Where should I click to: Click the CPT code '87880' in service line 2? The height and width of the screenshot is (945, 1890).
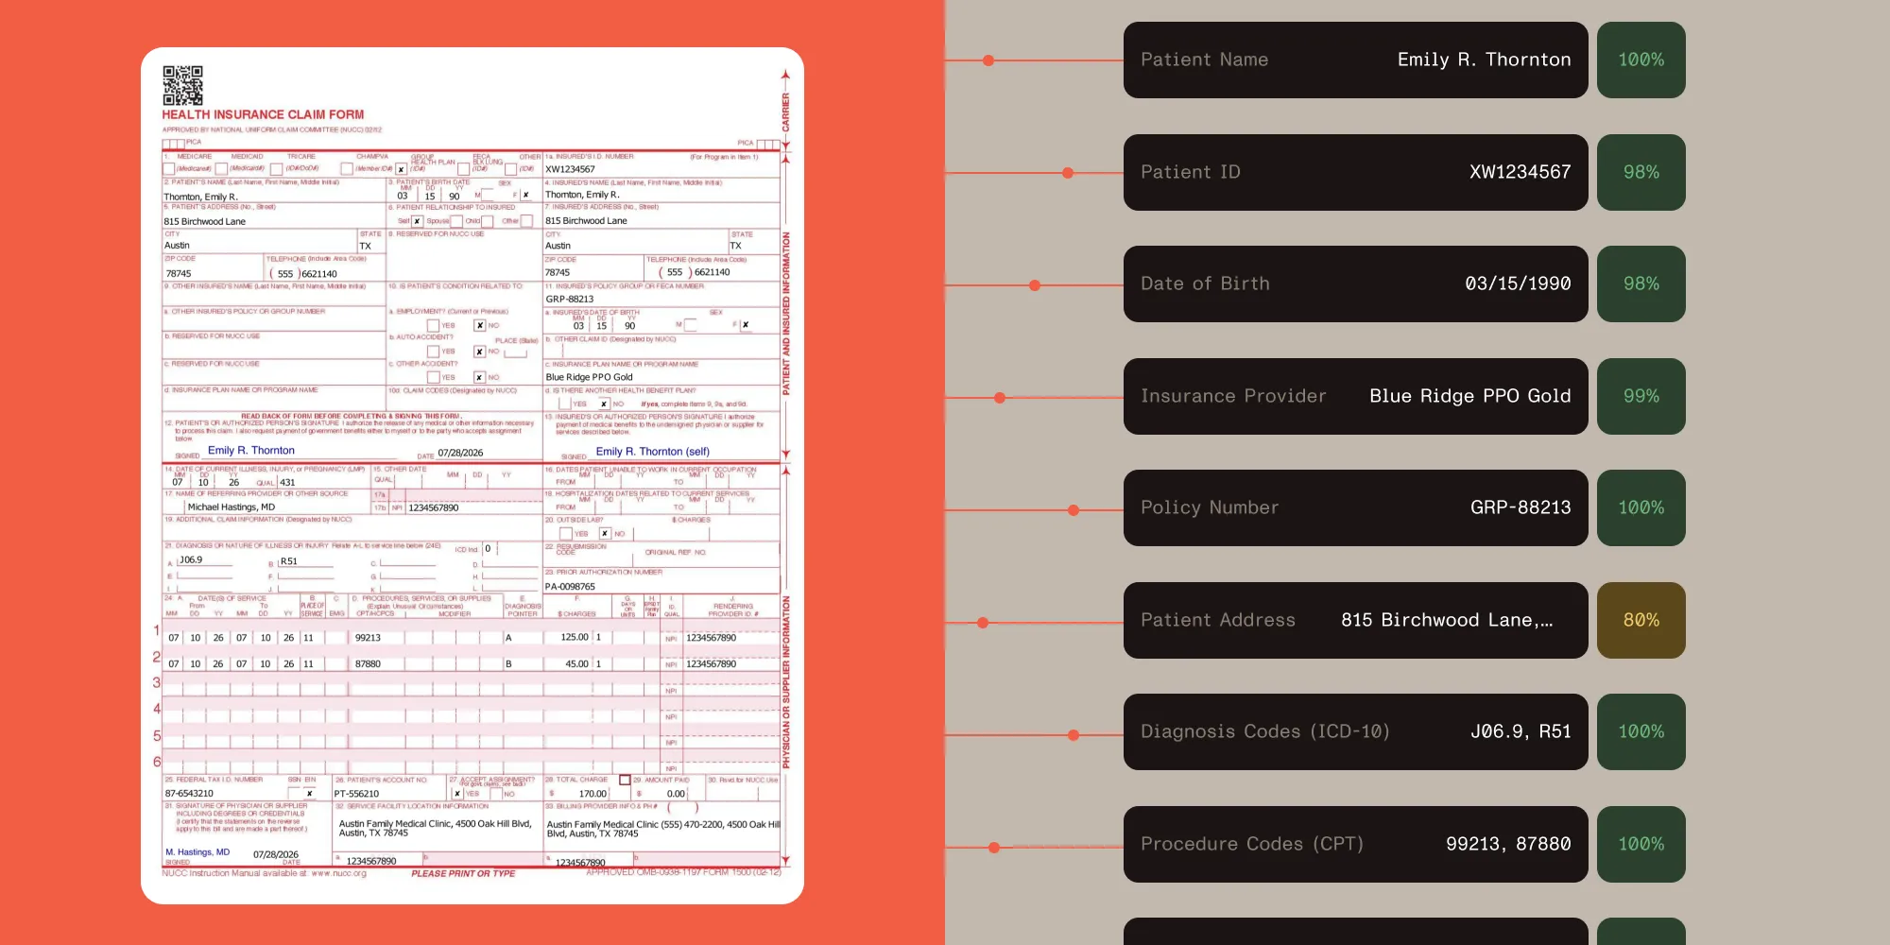click(368, 664)
